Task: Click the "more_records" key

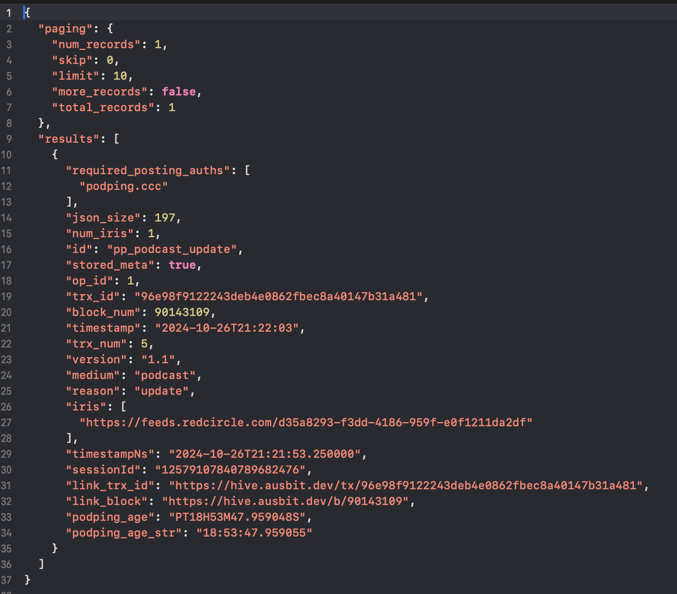Action: click(100, 92)
